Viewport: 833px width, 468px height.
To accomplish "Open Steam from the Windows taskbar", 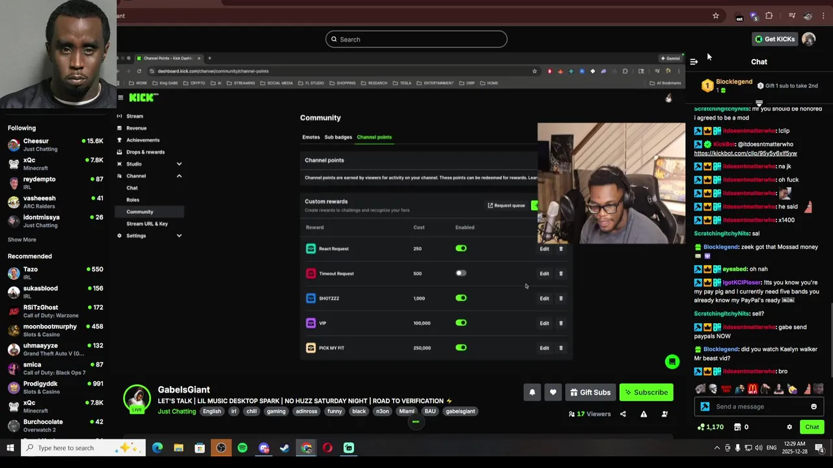I will click(x=284, y=448).
